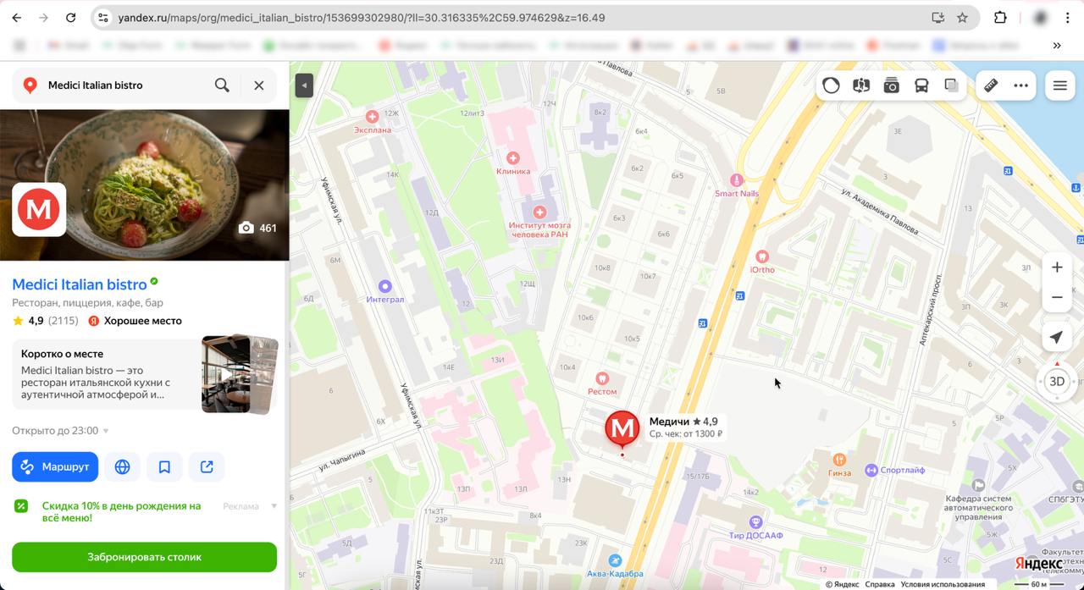
Task: Open the Коротко о месте video thumbnail
Action: tap(240, 374)
